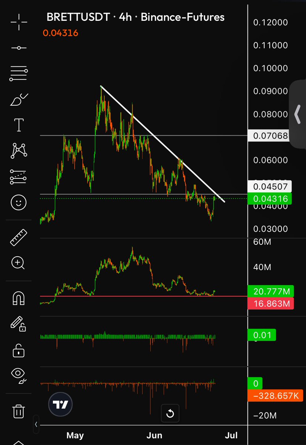306x445 pixels.
Task: Collapse the bottom-left toolbar chevron
Action: coord(36,424)
